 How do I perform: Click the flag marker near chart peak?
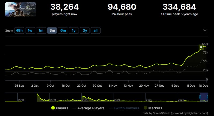click(201, 47)
